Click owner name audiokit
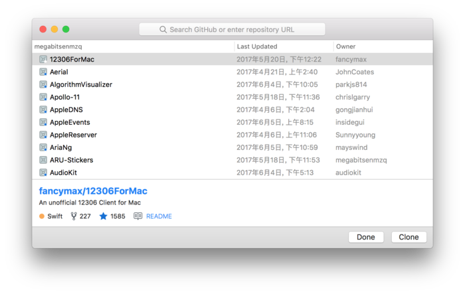465x294 pixels. tap(348, 173)
